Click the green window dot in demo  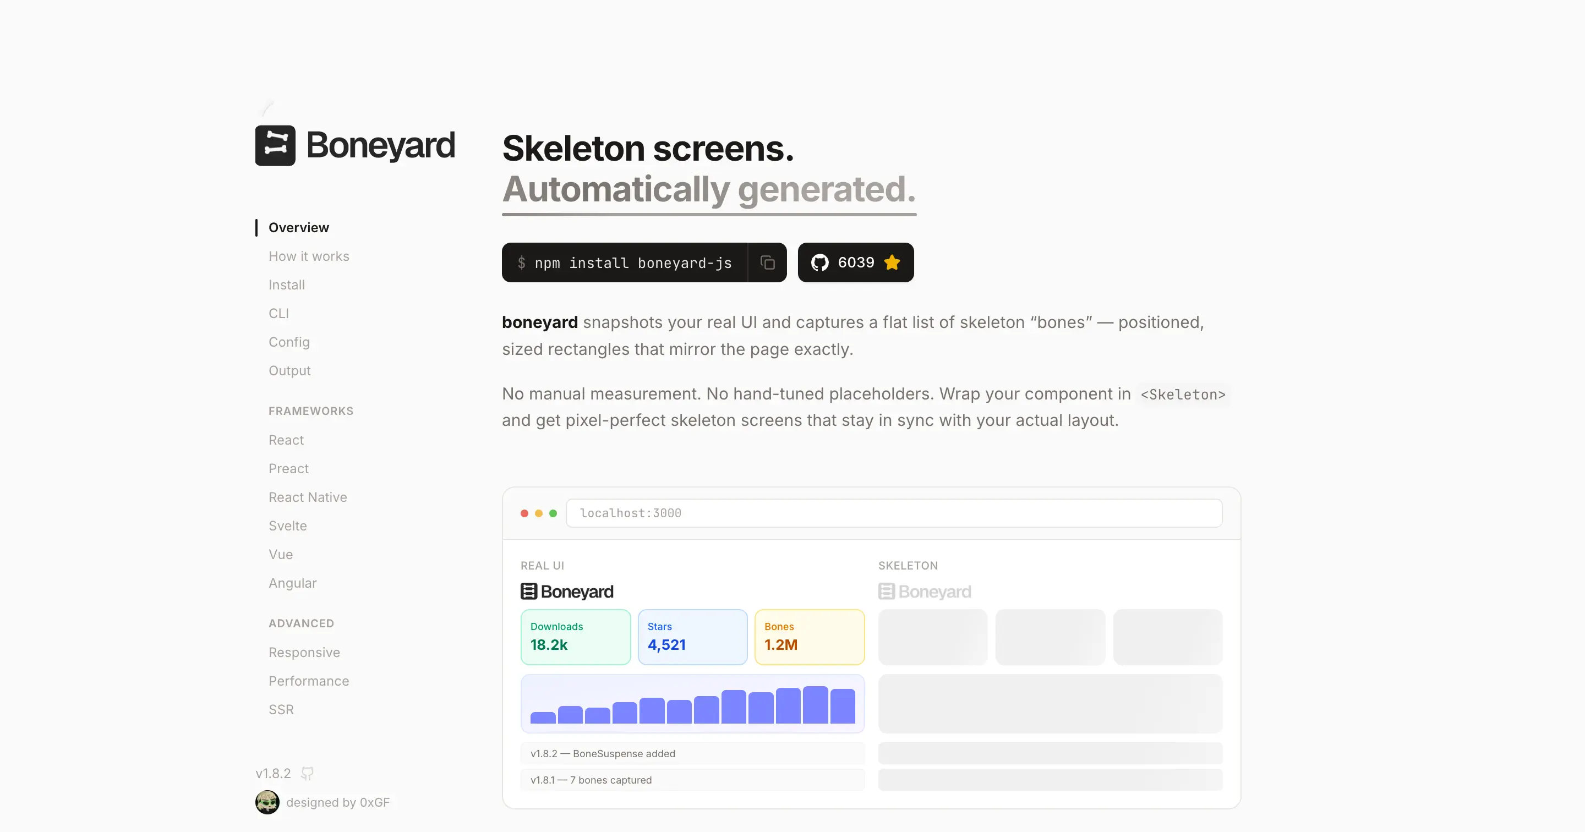pyautogui.click(x=553, y=513)
